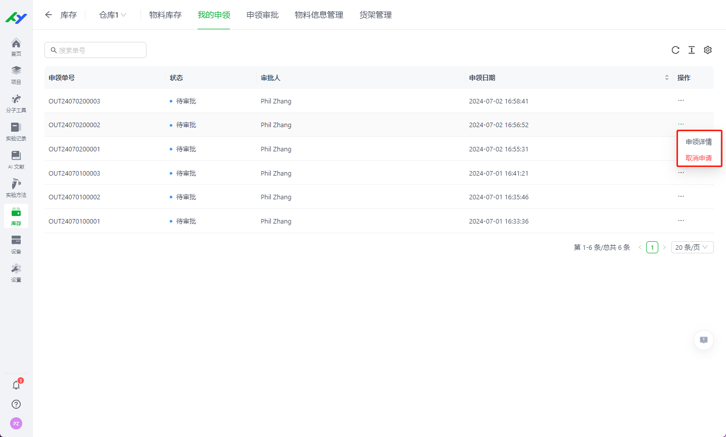
Task: Switch to the 申领审批 tab
Action: point(262,15)
